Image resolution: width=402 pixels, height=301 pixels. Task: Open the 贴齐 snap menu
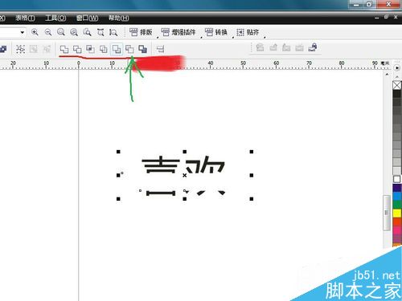tap(248, 32)
